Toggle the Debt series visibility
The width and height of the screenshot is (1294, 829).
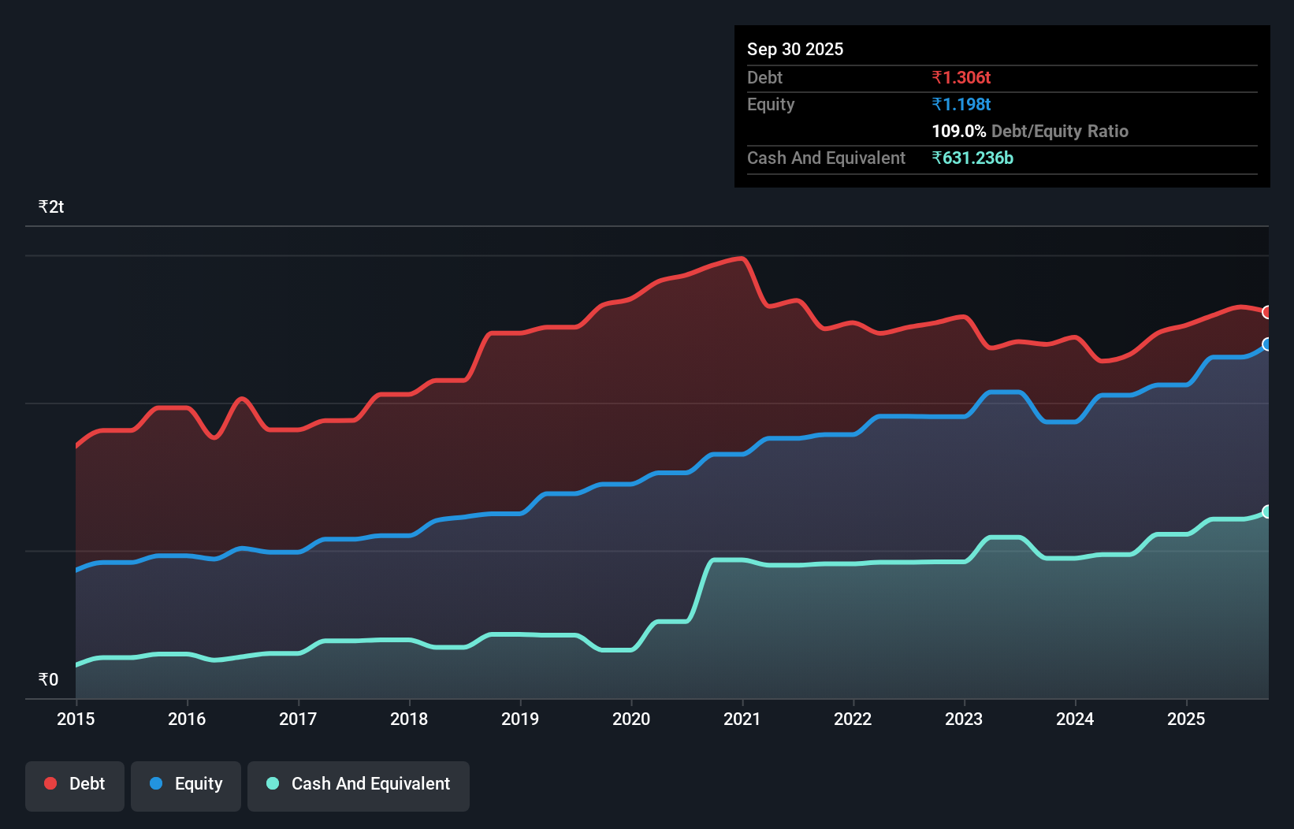click(75, 785)
